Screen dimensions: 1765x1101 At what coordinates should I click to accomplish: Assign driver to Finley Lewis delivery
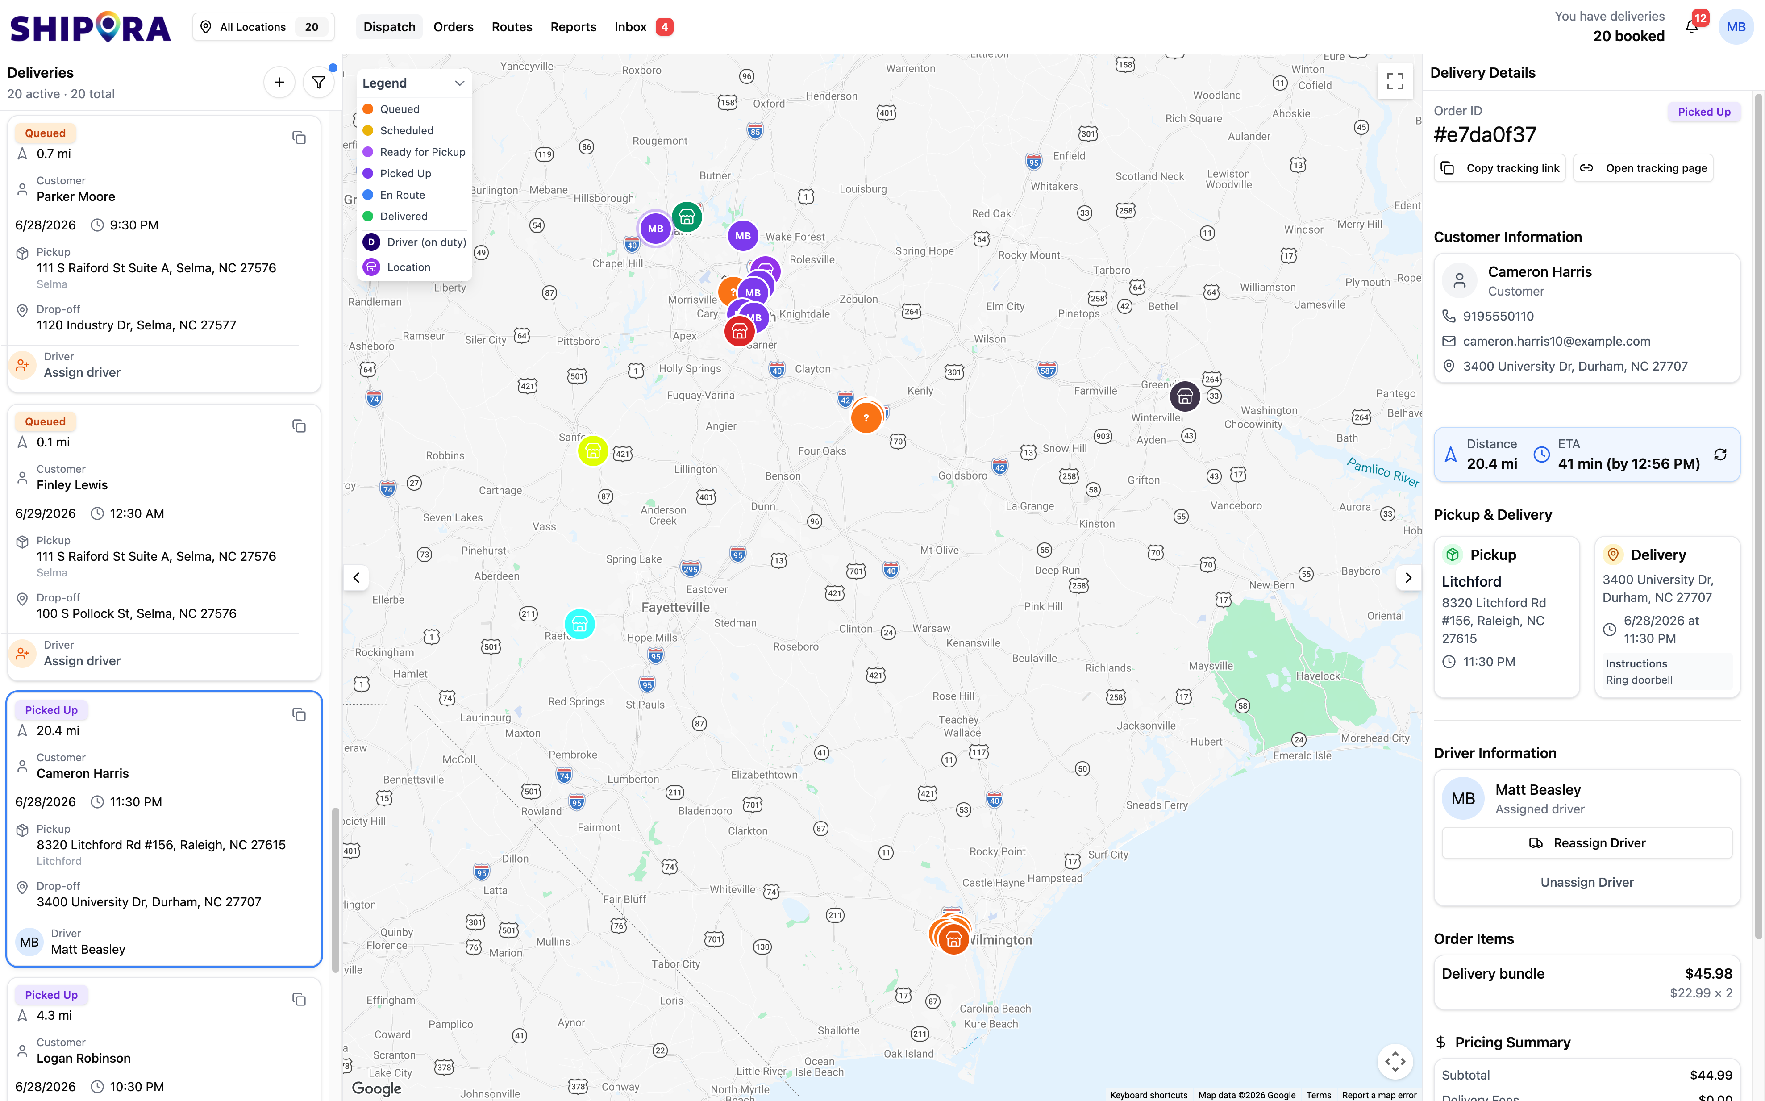(82, 661)
